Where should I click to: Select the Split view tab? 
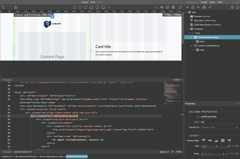coord(99,2)
